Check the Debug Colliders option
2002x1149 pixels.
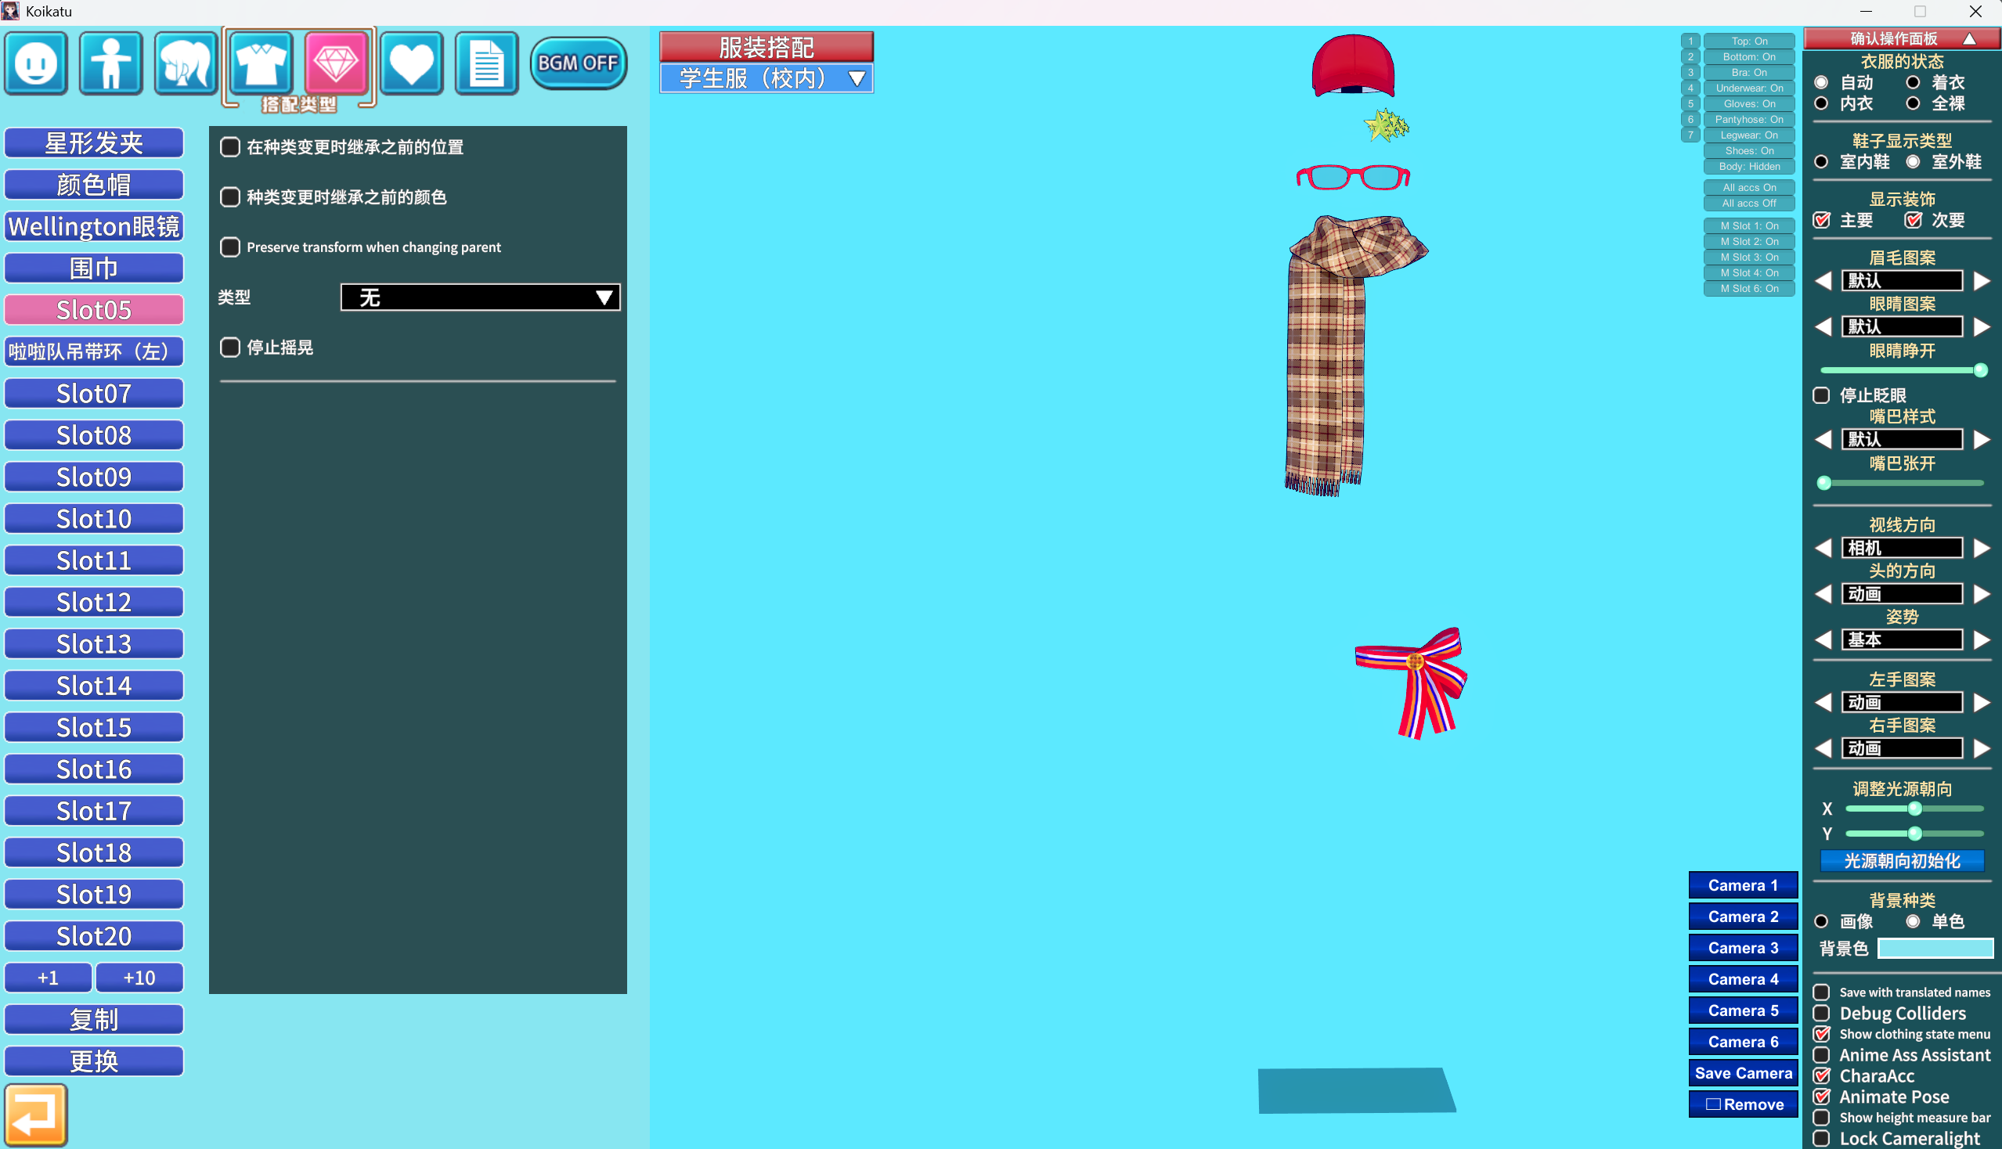(1821, 1014)
